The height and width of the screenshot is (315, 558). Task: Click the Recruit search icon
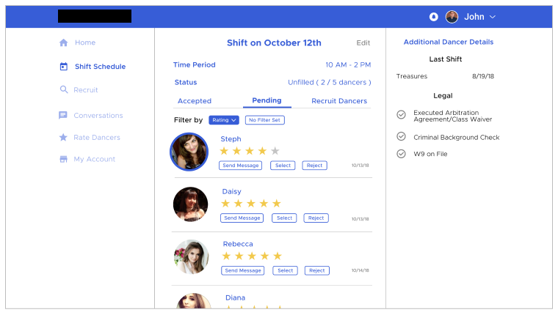click(x=63, y=90)
